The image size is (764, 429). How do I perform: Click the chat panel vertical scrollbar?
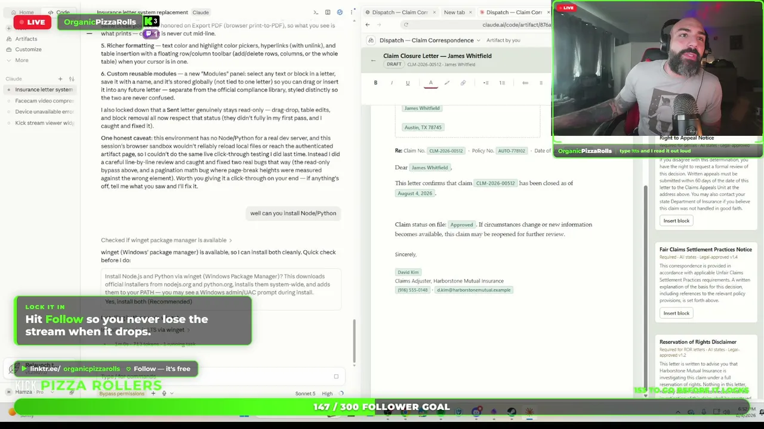click(354, 342)
